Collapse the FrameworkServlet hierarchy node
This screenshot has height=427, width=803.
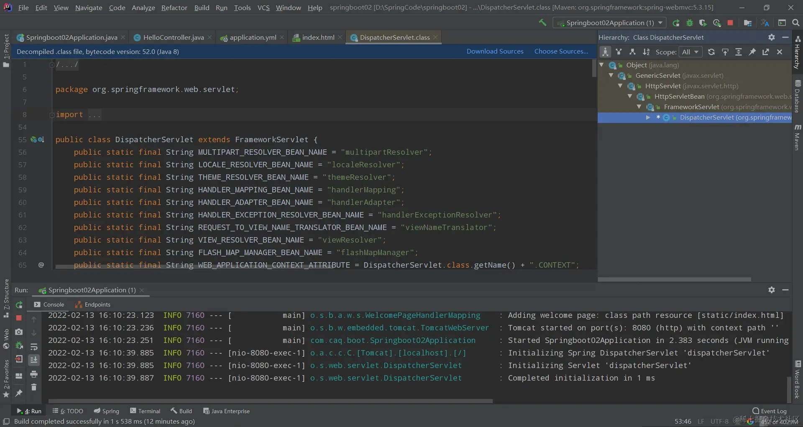pos(639,107)
